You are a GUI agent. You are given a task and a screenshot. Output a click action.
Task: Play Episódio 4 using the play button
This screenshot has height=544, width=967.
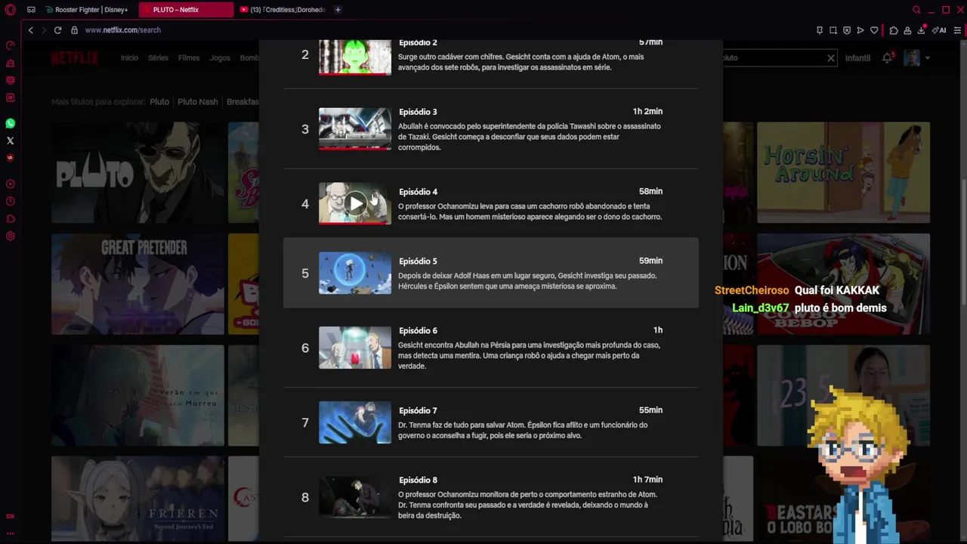click(x=356, y=203)
